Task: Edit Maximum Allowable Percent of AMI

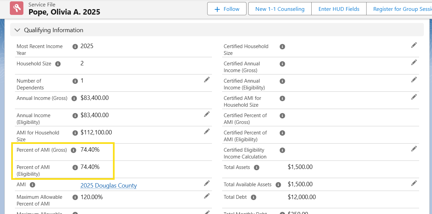Action: (x=207, y=196)
